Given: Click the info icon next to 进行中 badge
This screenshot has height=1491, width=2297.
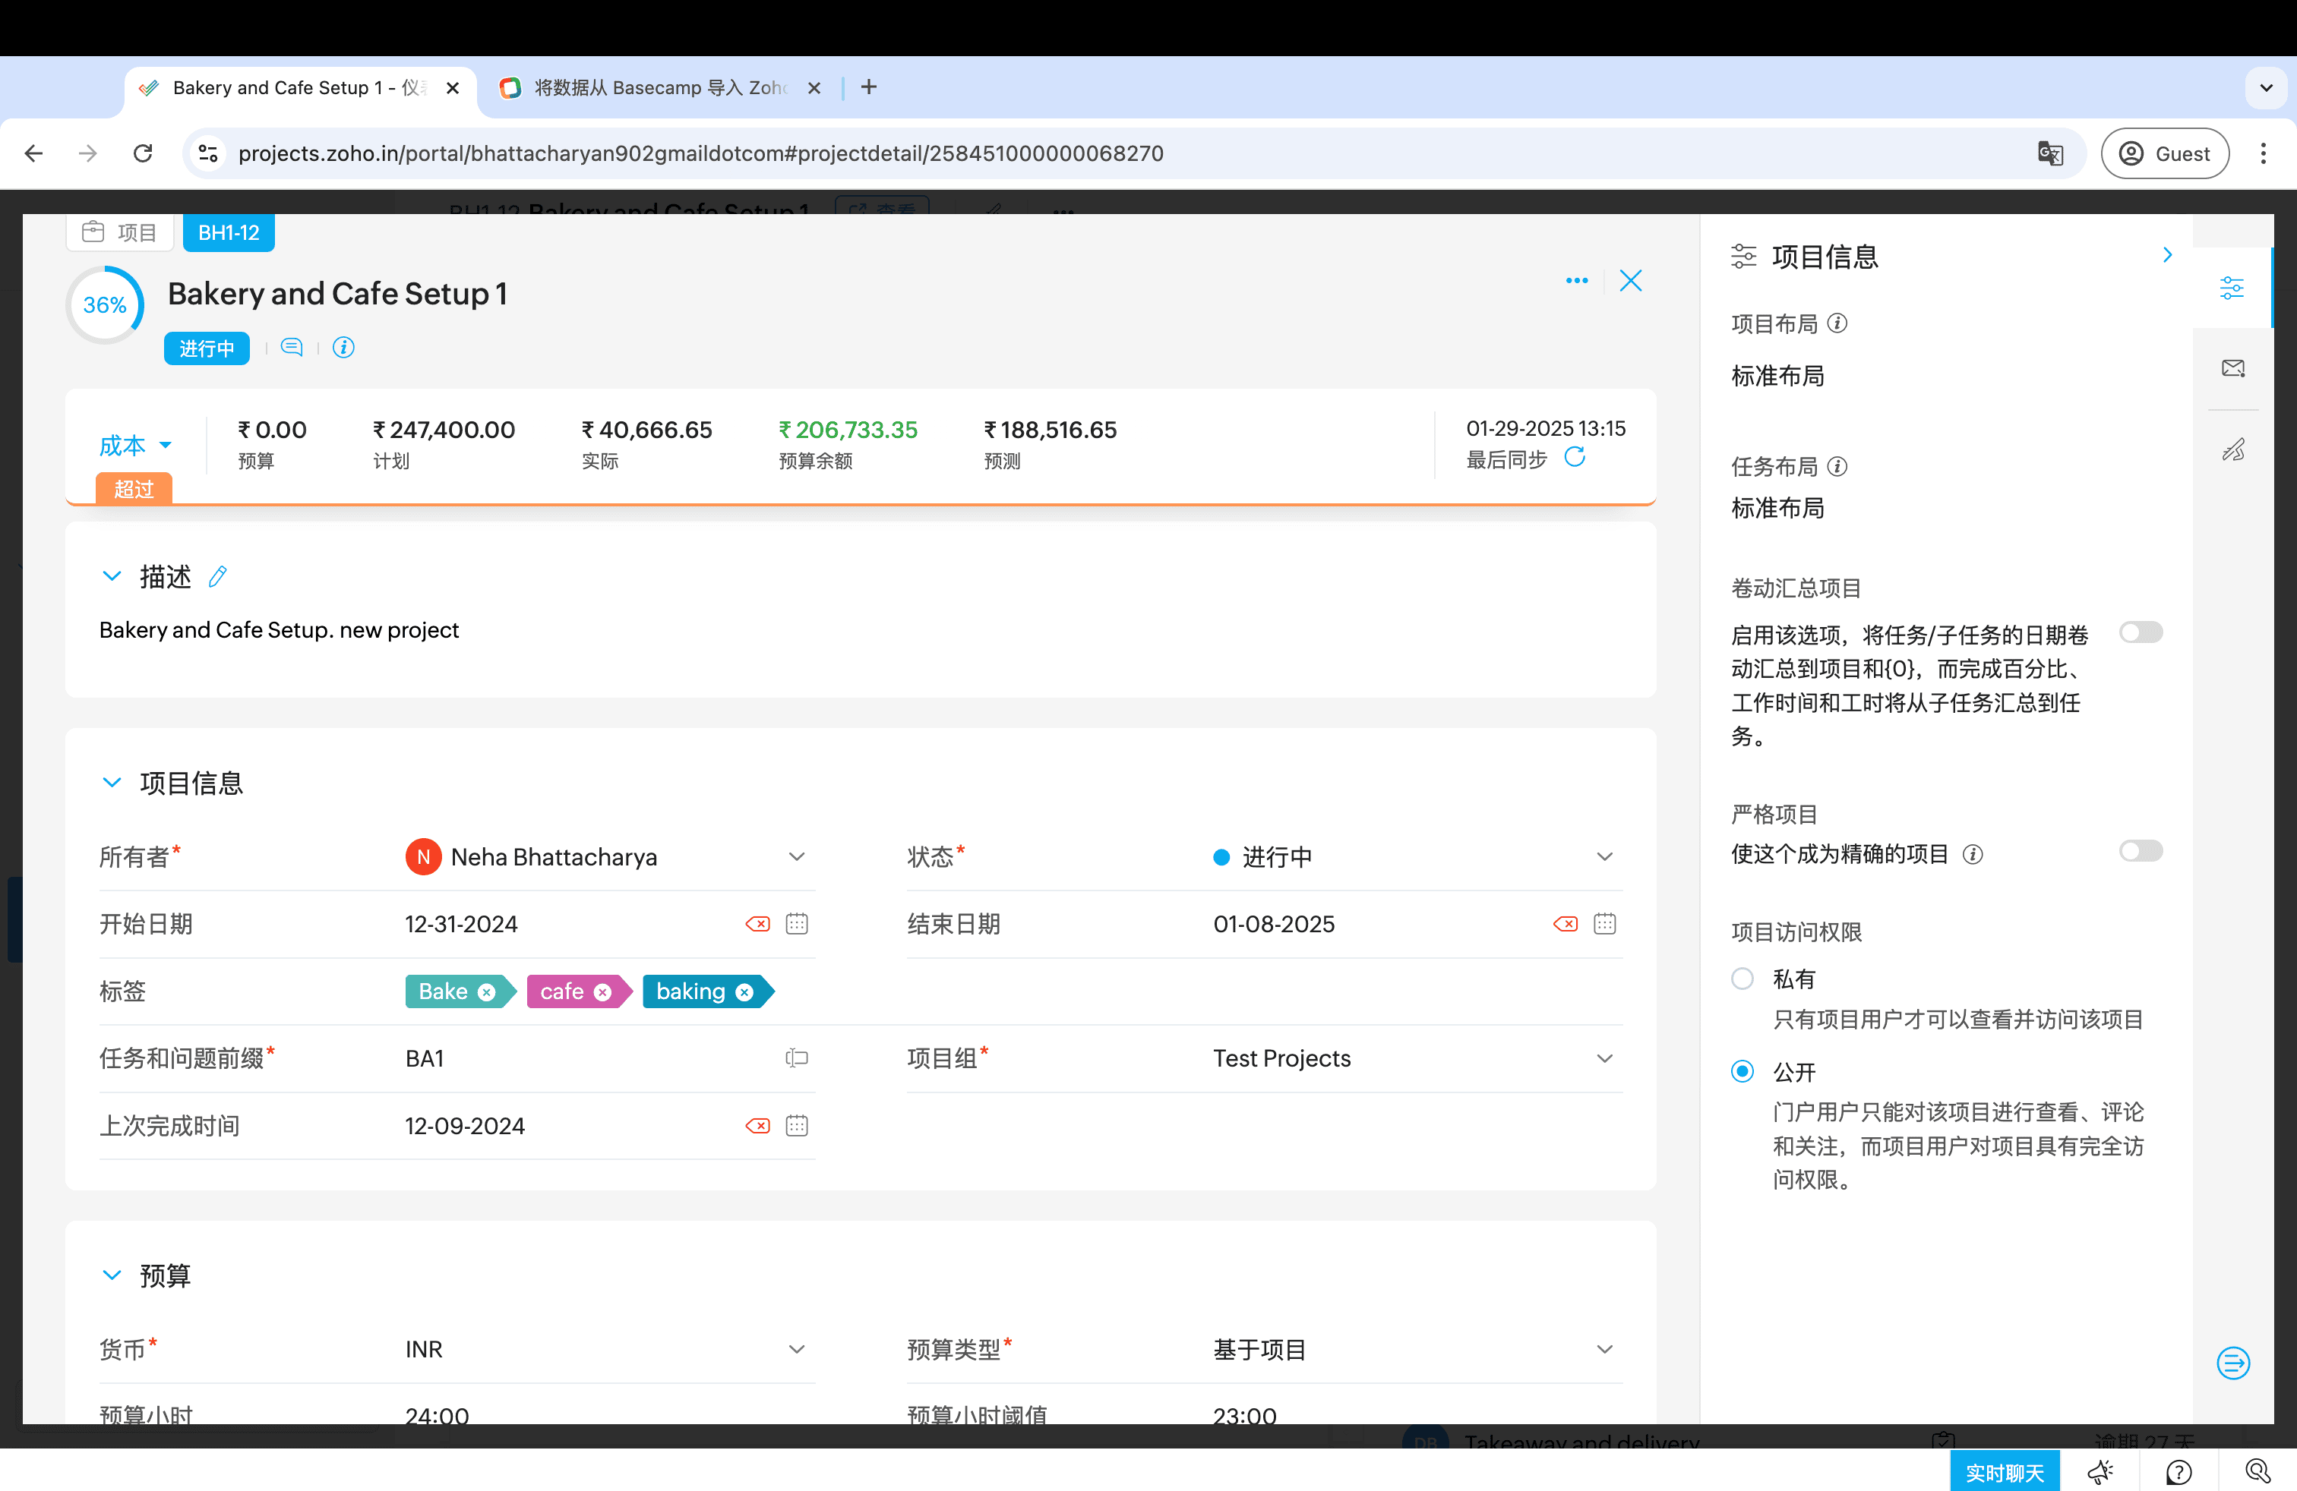Looking at the screenshot, I should [343, 347].
